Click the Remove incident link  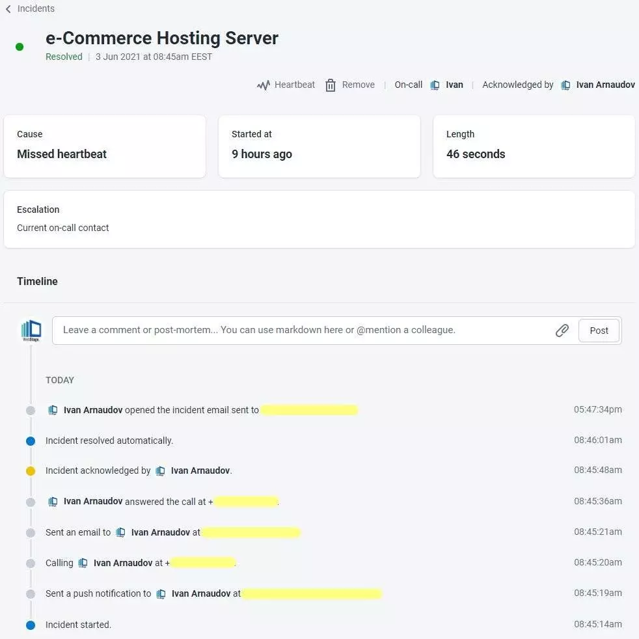click(x=358, y=85)
